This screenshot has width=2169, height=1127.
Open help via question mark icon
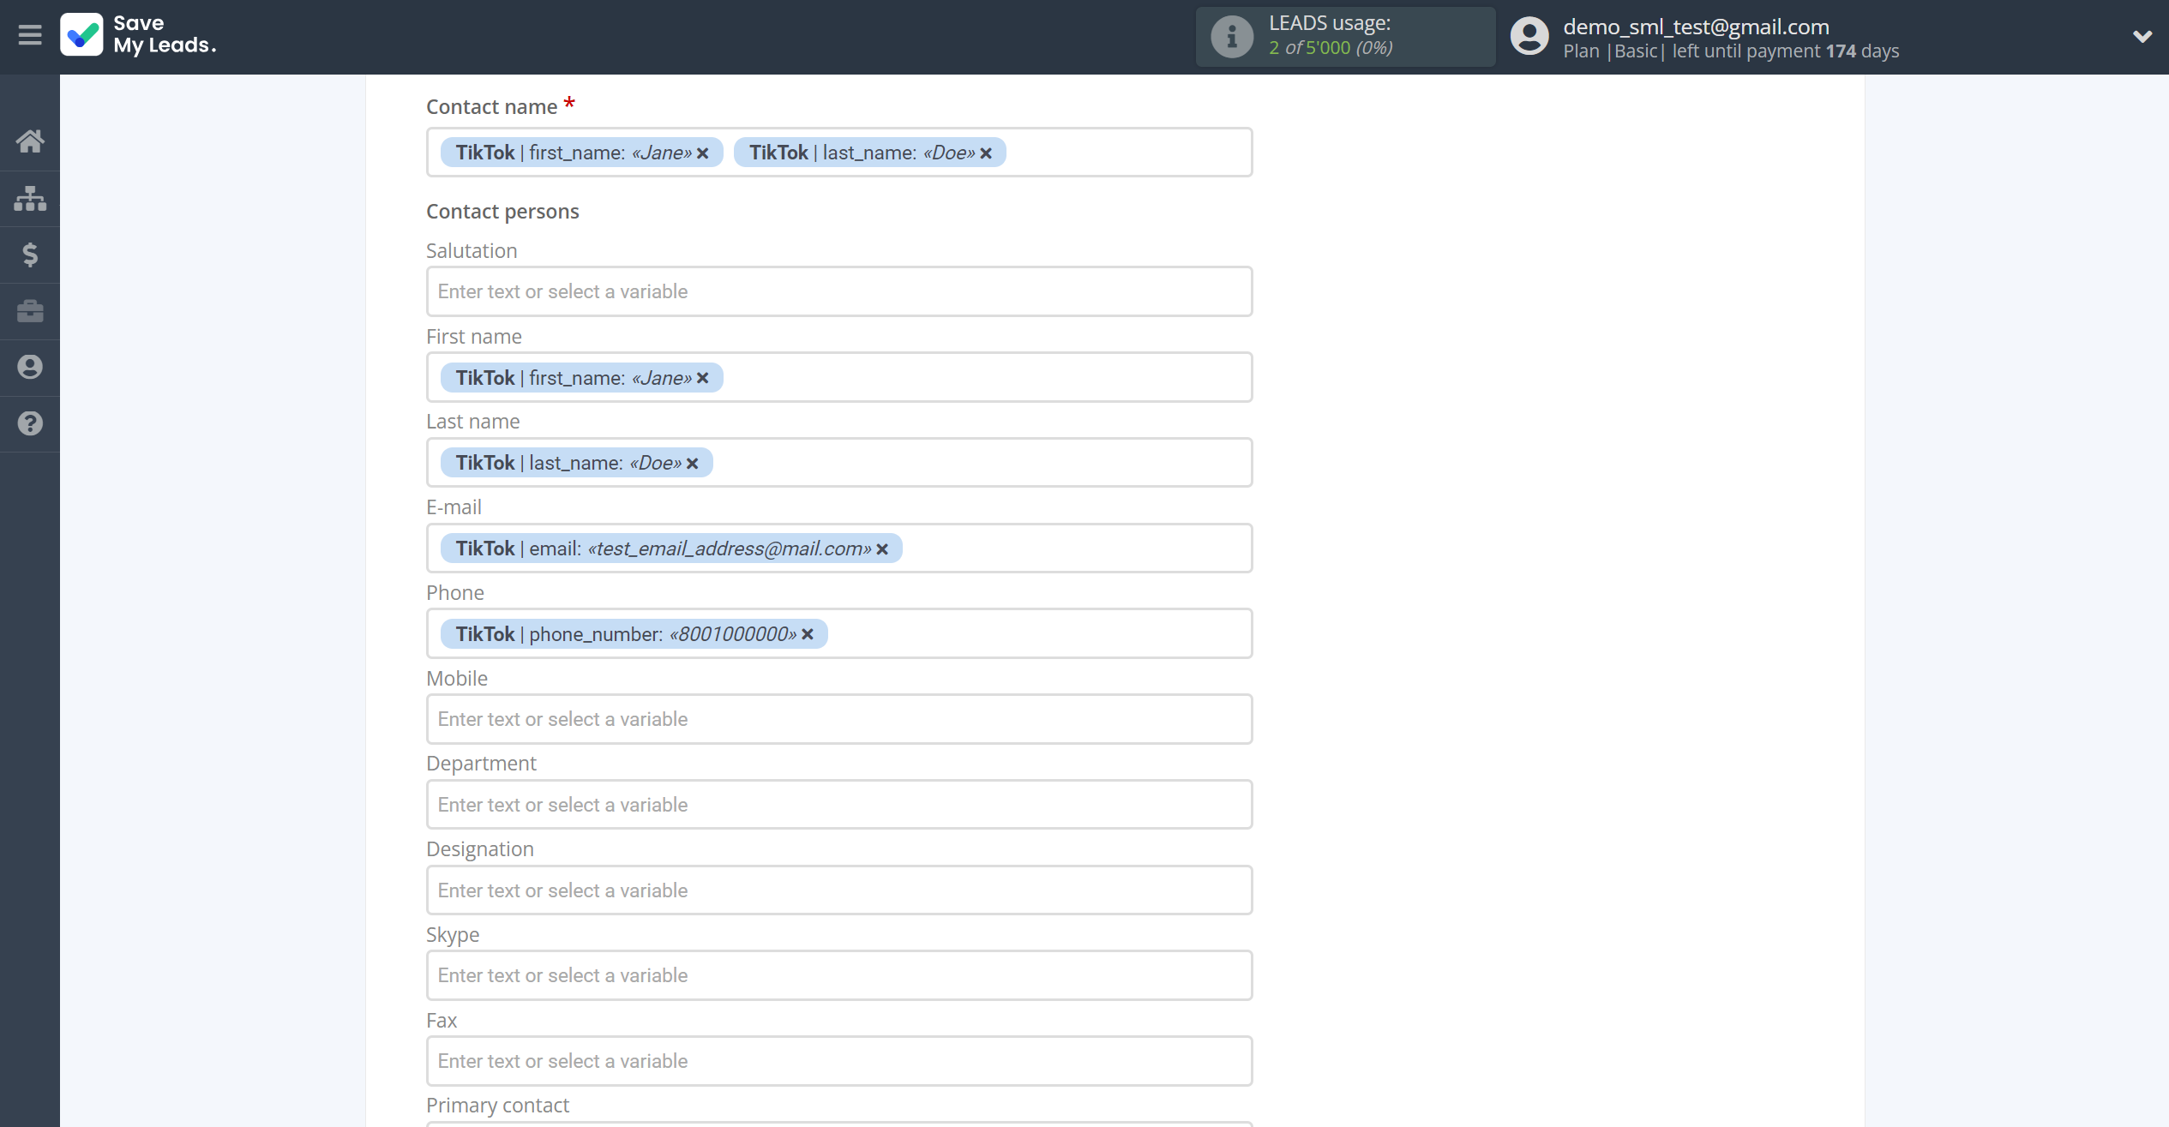[30, 423]
